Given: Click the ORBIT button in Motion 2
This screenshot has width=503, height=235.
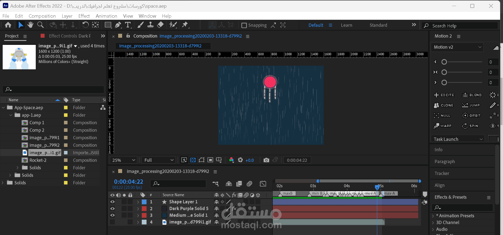Looking at the screenshot, I should coord(472,116).
